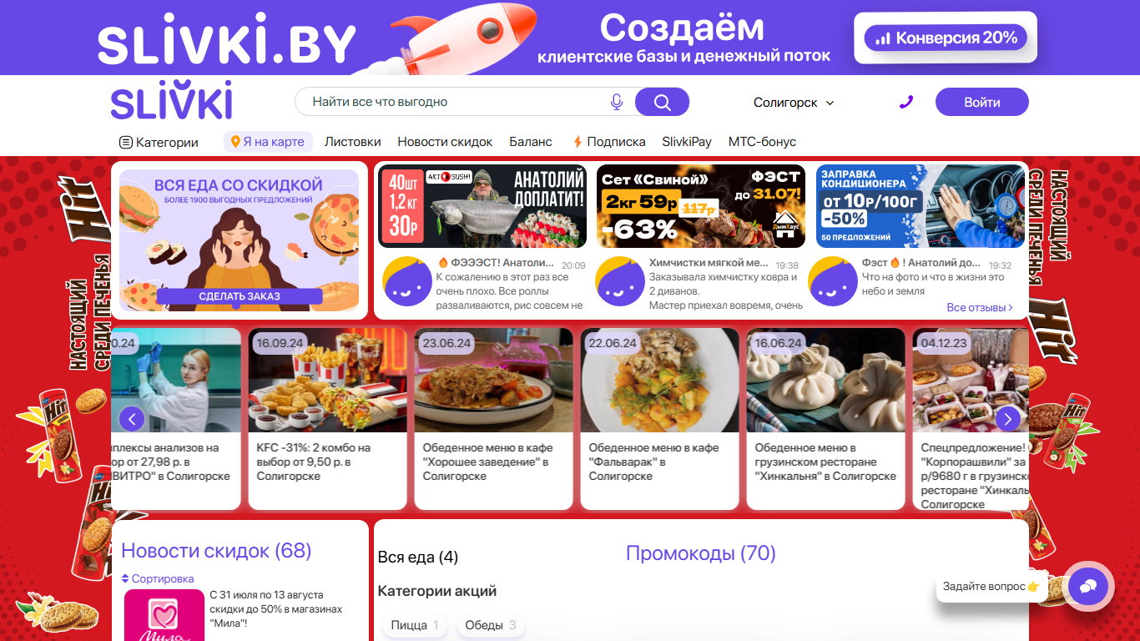Open Все отзывы reviews link
1140x641 pixels.
980,307
